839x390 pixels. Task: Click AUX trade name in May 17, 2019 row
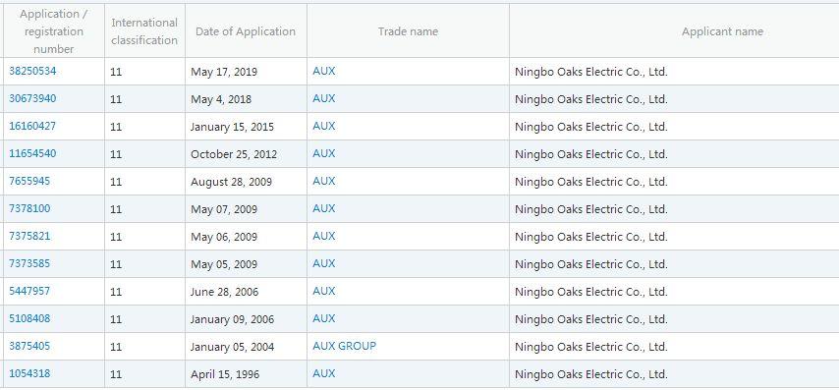coord(324,71)
